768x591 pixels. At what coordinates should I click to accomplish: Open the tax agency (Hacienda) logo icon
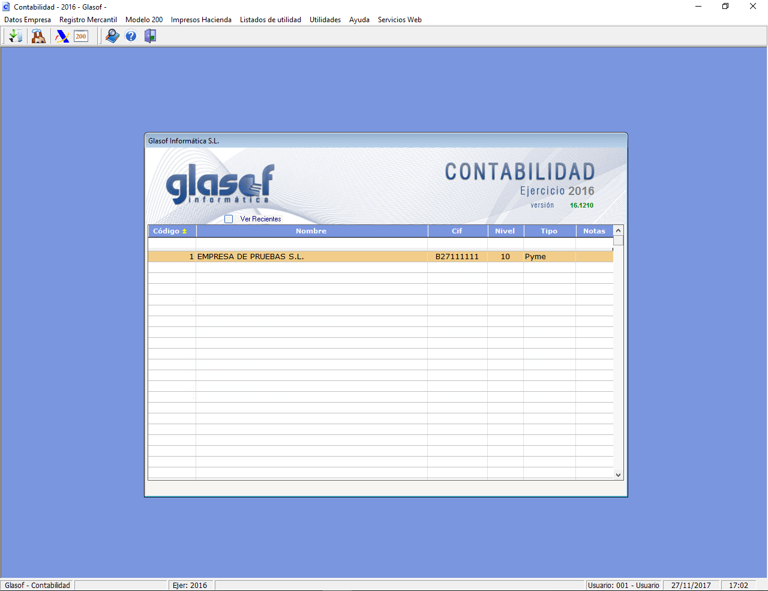click(x=62, y=37)
